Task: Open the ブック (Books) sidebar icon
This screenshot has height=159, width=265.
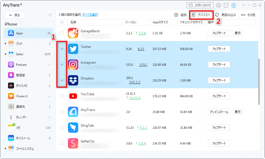Action: tap(11, 43)
